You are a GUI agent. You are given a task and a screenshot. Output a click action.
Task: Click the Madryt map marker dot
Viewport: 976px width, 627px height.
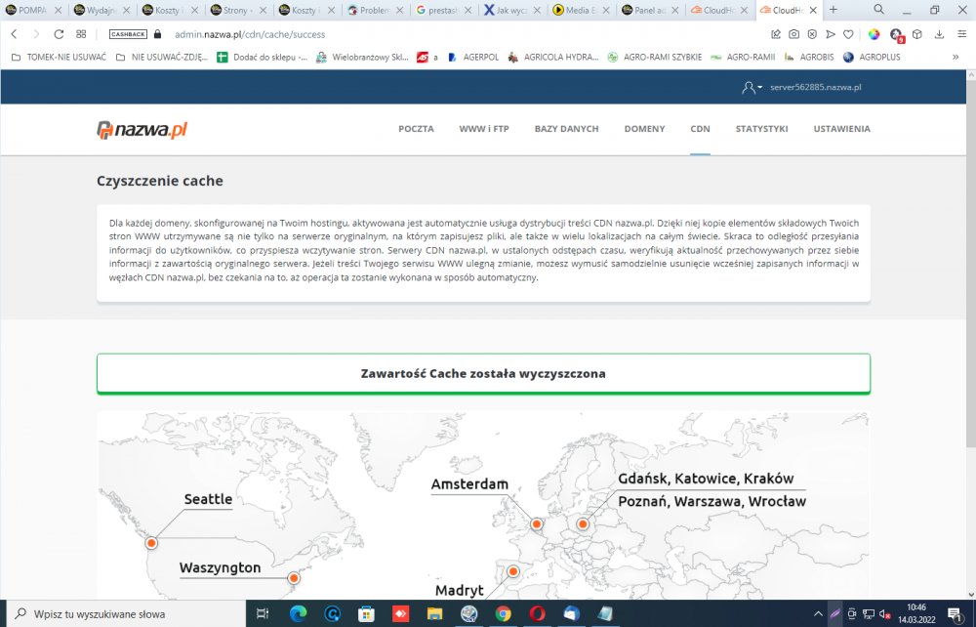pyautogui.click(x=513, y=571)
